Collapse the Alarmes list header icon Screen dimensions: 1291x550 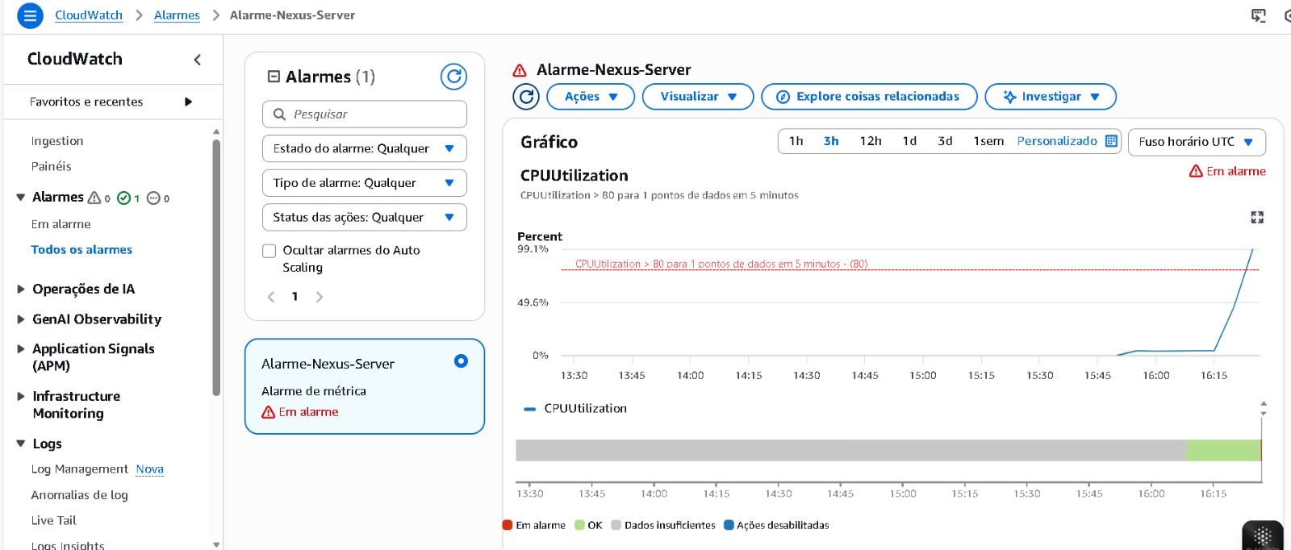[x=274, y=77]
